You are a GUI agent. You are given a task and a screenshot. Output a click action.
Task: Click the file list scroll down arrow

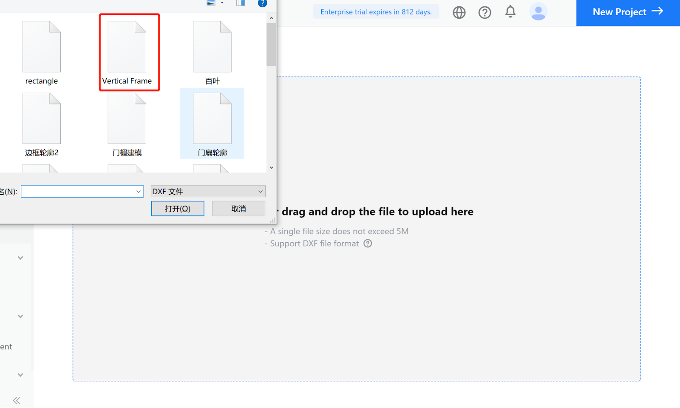click(272, 167)
